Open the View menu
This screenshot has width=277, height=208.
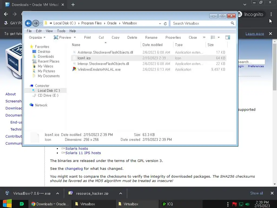point(49,31)
